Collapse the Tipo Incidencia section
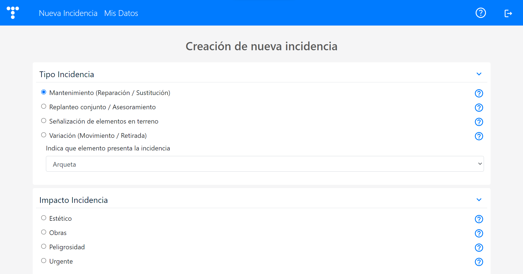 click(479, 74)
